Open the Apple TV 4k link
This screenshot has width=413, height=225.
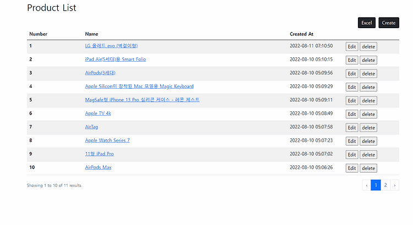pyautogui.click(x=97, y=114)
